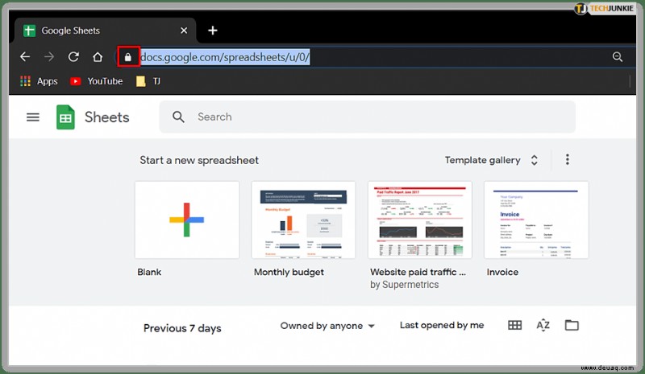Click the green Sheets logo icon
Viewport: 645px width, 374px height.
click(65, 117)
